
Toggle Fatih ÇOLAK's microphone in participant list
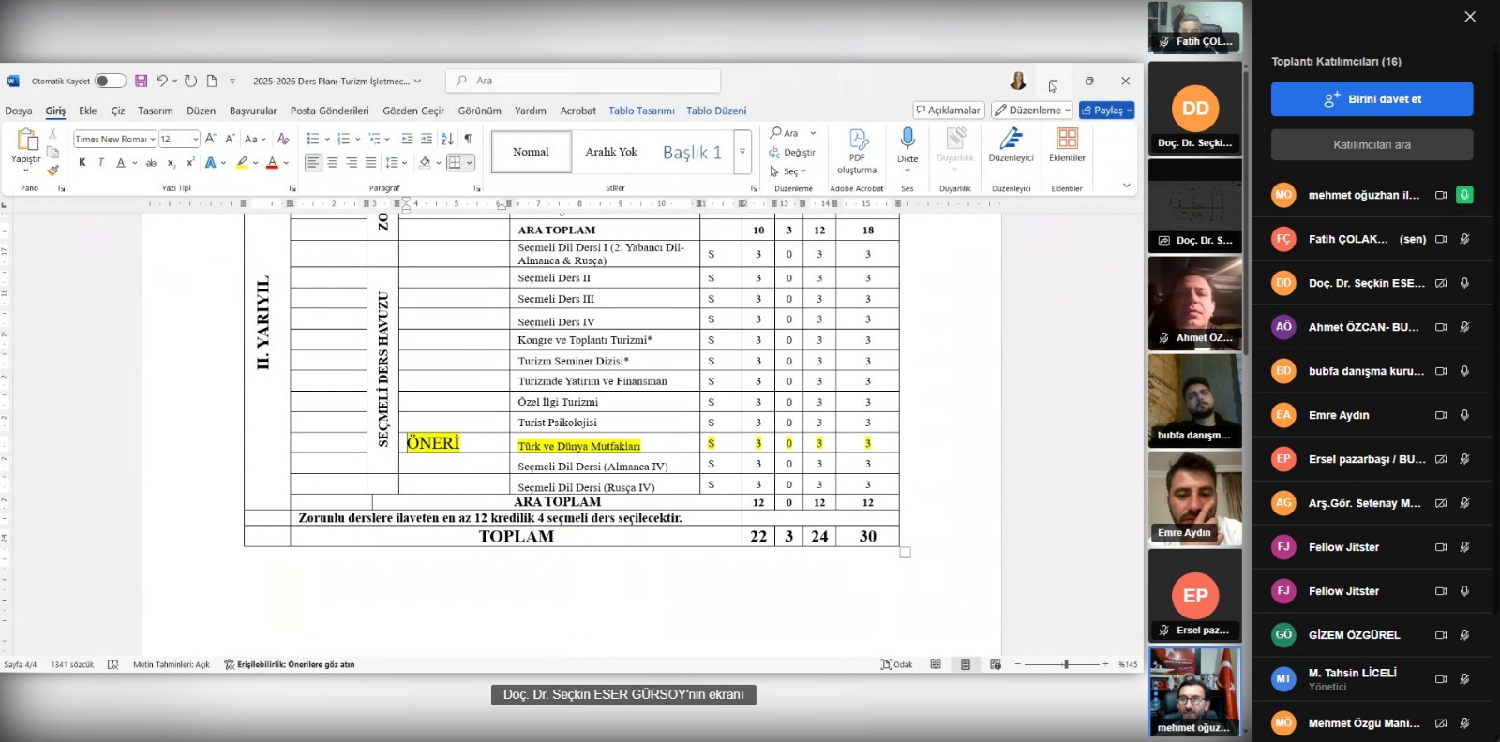tap(1464, 239)
